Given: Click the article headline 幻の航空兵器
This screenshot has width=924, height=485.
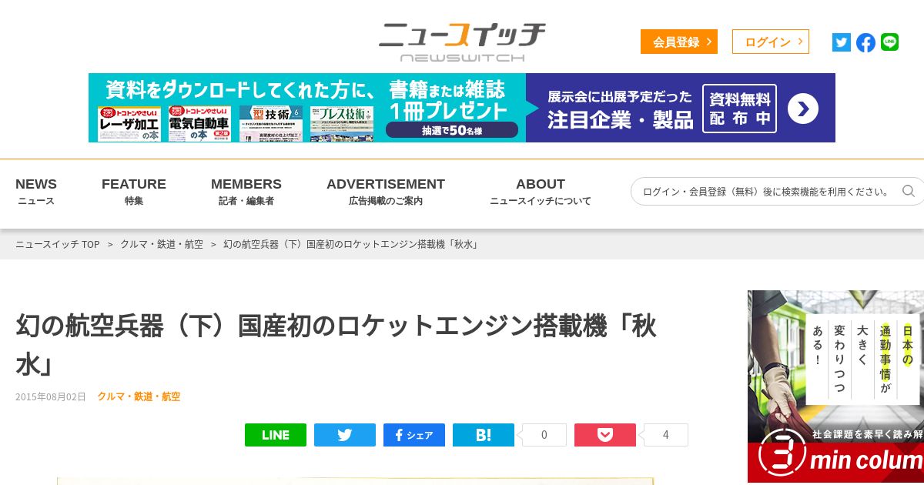Looking at the screenshot, I should (336, 344).
